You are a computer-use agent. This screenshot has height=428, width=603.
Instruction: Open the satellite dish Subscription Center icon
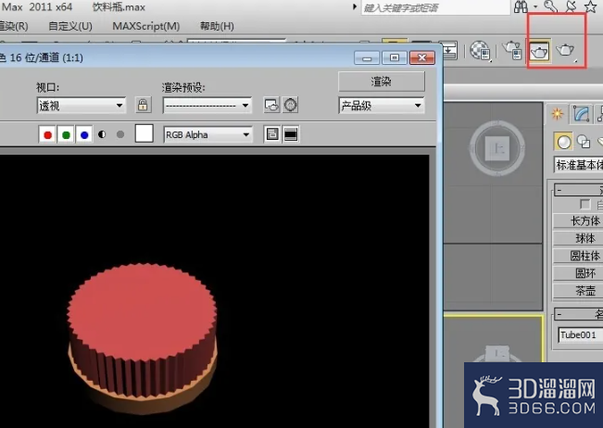click(x=572, y=6)
